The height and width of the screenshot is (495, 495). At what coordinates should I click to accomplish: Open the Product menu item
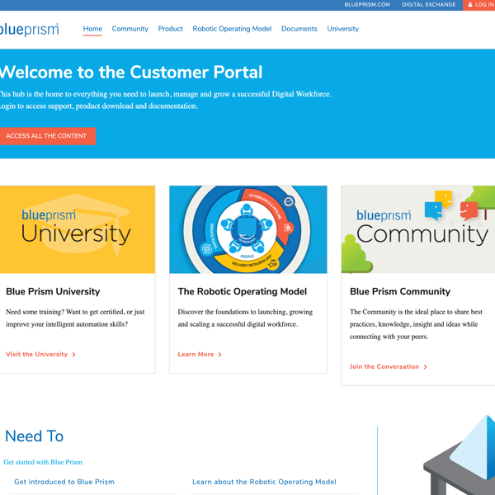171,29
